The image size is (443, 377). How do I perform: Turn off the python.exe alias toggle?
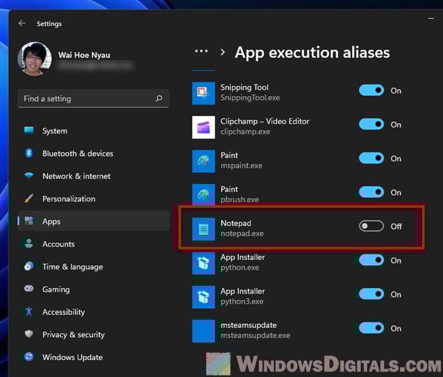tap(371, 260)
